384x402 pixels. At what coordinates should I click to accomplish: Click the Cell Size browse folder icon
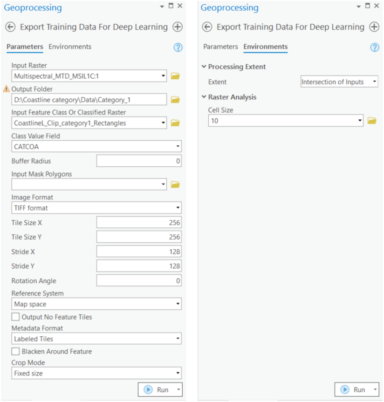pyautogui.click(x=371, y=121)
